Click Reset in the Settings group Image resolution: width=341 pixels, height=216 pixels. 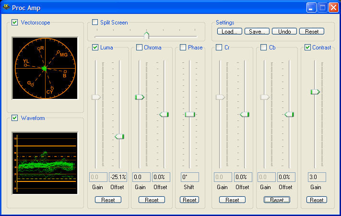[x=312, y=32]
